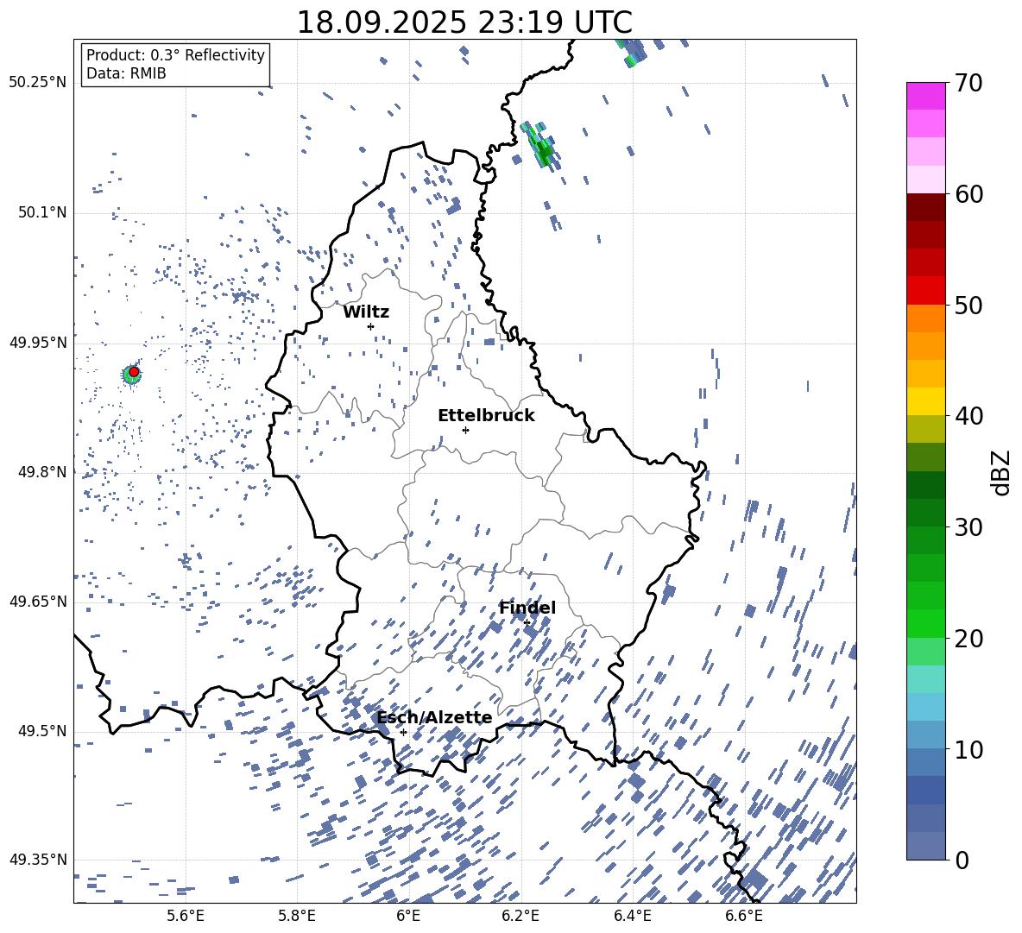This screenshot has height=933, width=1022.
Task: Select the yellow colorbar swatch above 40
Action: [925, 401]
